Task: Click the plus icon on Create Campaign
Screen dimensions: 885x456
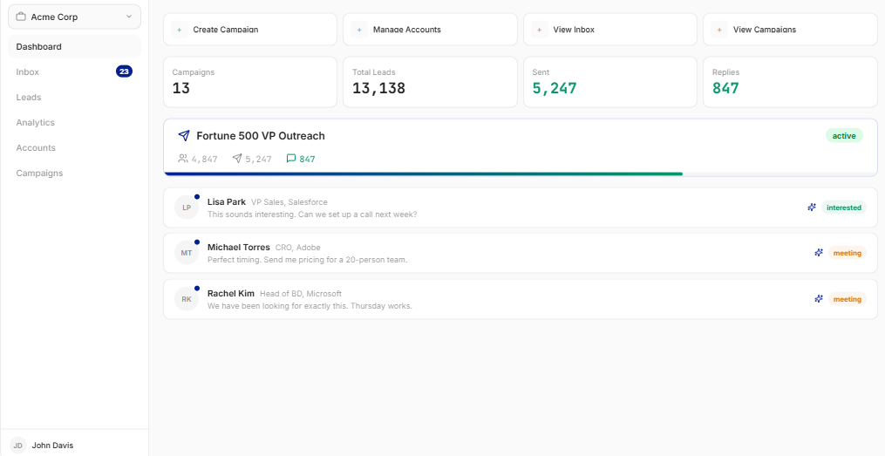Action: [180, 30]
